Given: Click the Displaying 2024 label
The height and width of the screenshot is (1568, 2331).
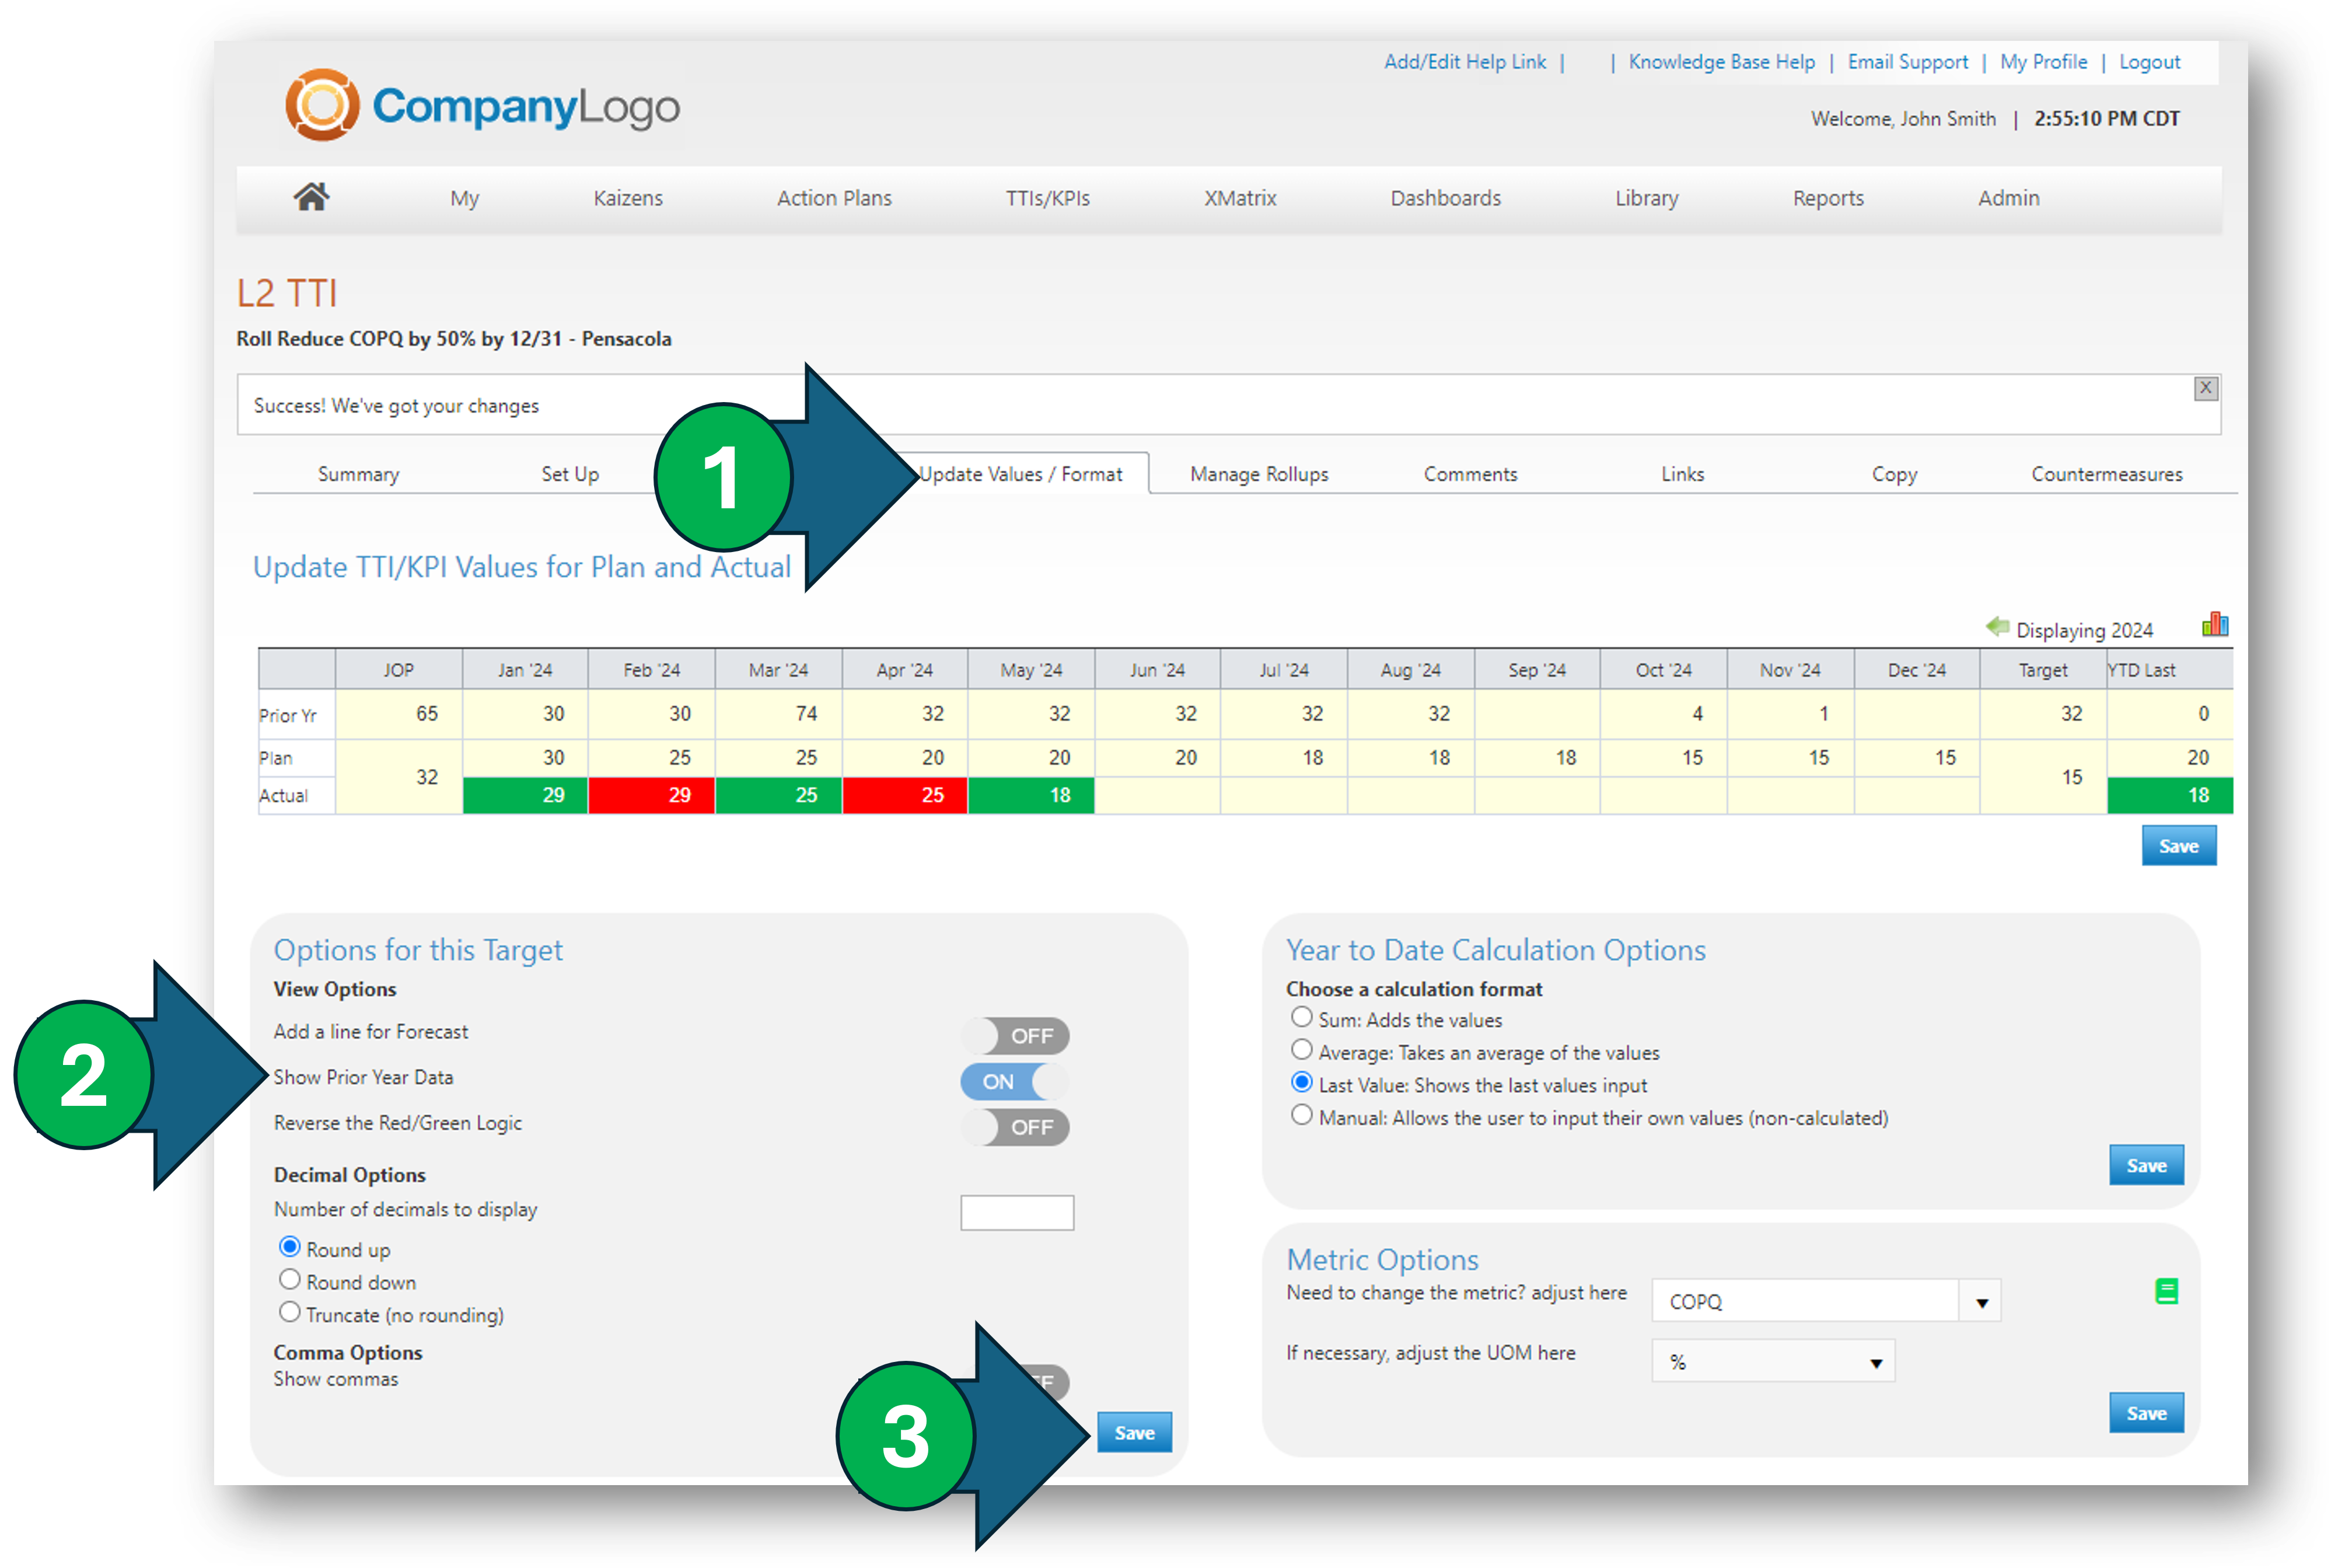Looking at the screenshot, I should (2084, 630).
